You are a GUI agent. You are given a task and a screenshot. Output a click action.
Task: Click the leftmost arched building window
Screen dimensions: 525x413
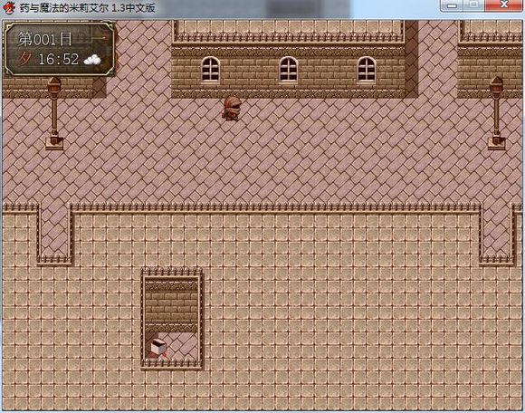coord(210,70)
